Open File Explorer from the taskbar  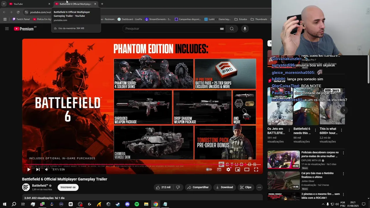[x=146, y=204]
